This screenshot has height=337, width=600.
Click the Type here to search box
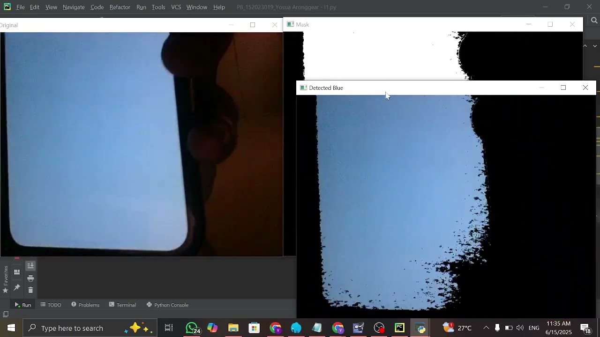[90, 328]
